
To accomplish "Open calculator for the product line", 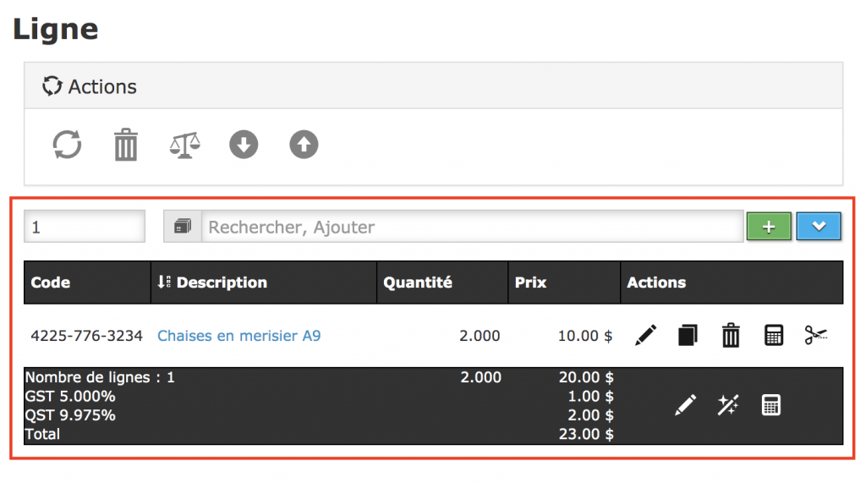I will [x=773, y=336].
